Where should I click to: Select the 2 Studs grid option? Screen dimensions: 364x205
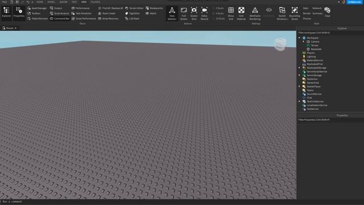[x=218, y=8]
